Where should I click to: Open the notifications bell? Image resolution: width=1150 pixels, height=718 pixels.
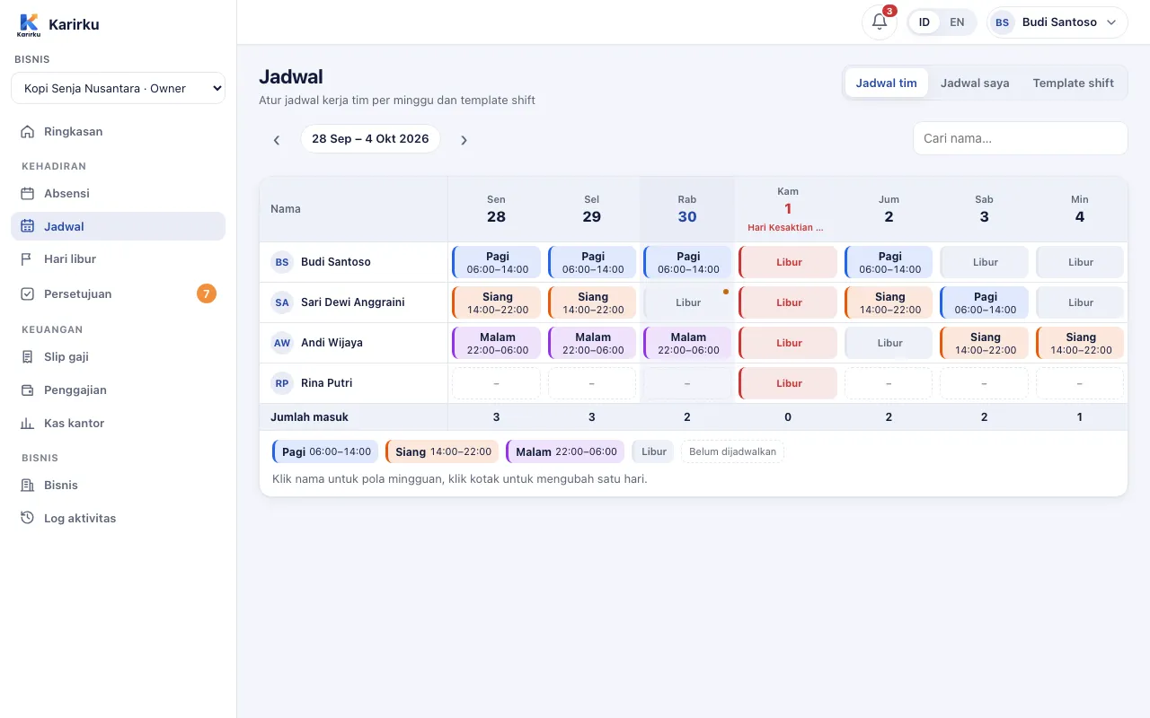coord(880,22)
